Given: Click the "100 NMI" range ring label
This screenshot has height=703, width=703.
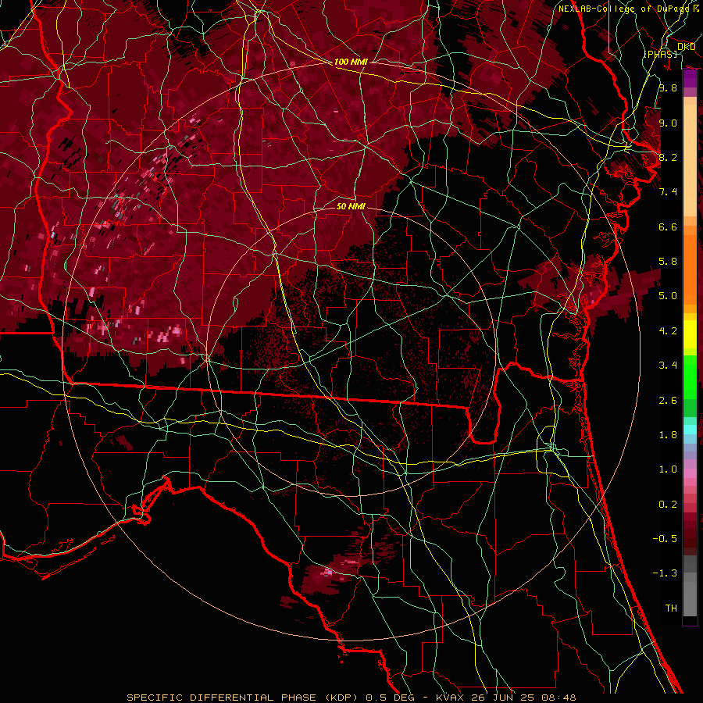Looking at the screenshot, I should [351, 62].
